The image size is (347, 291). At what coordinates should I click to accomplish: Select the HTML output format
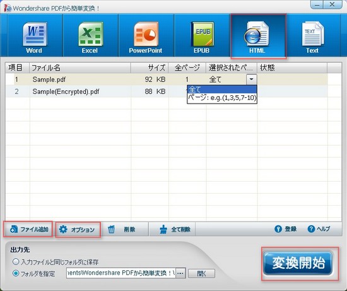click(x=258, y=35)
